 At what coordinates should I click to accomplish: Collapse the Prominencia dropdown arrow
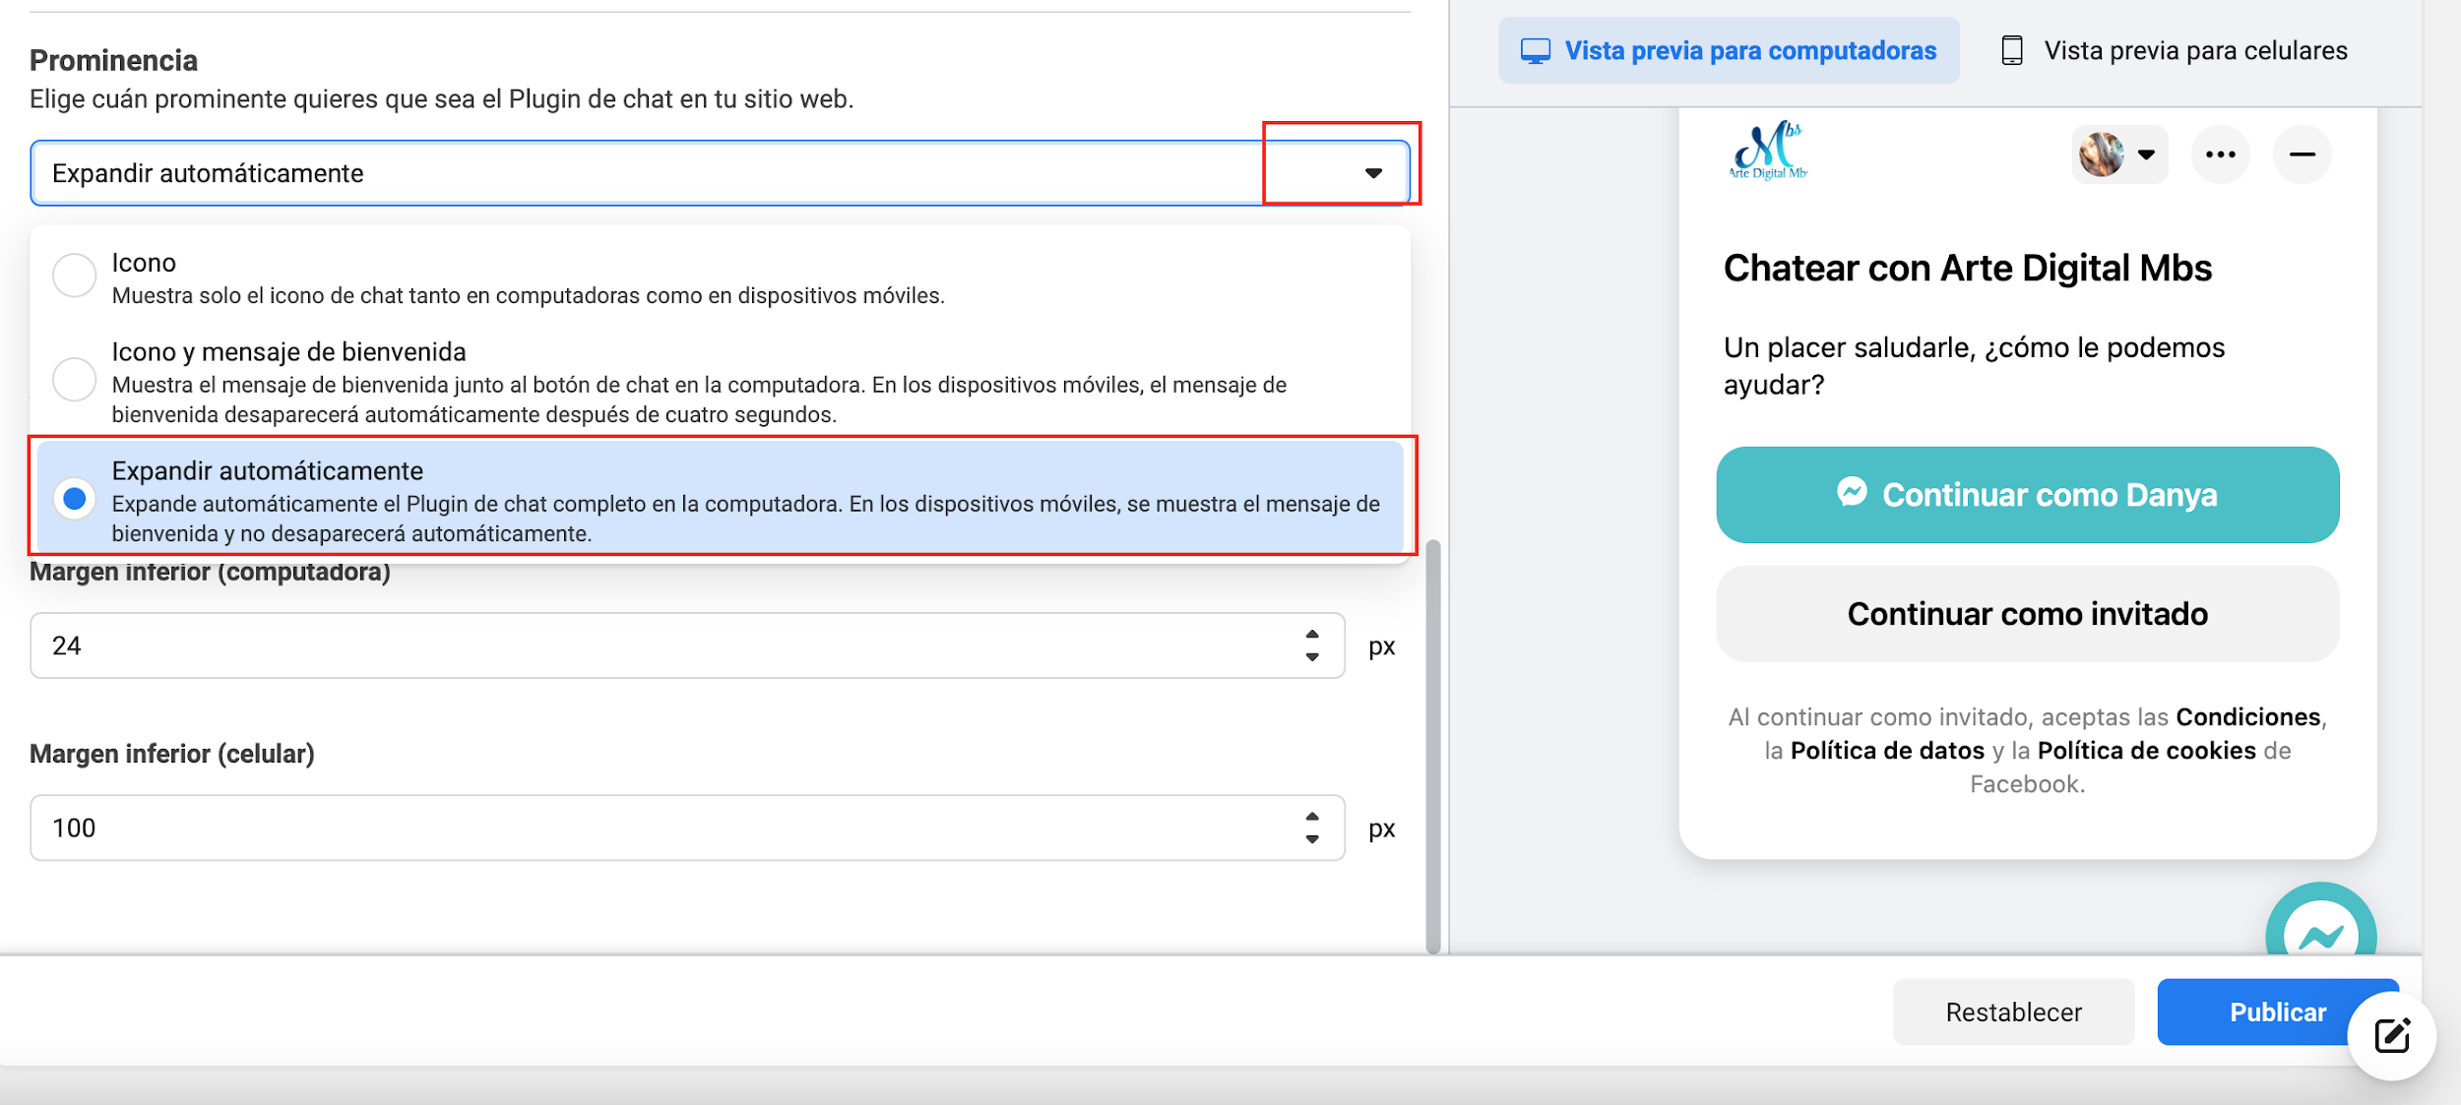tap(1373, 173)
